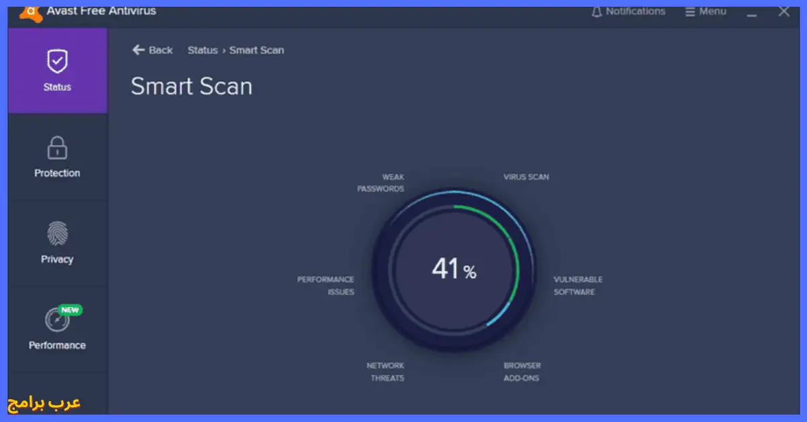Click the Menu label
This screenshot has width=807, height=422.
tap(713, 11)
